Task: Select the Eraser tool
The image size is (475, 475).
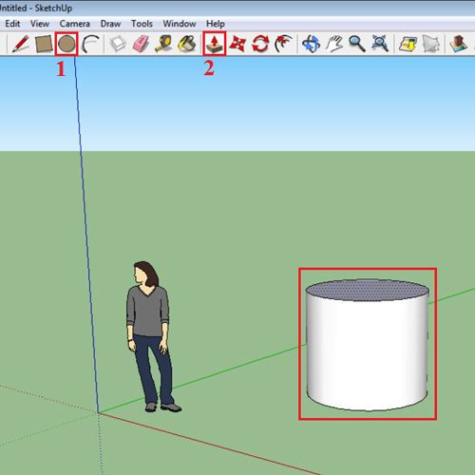Action: coord(141,44)
